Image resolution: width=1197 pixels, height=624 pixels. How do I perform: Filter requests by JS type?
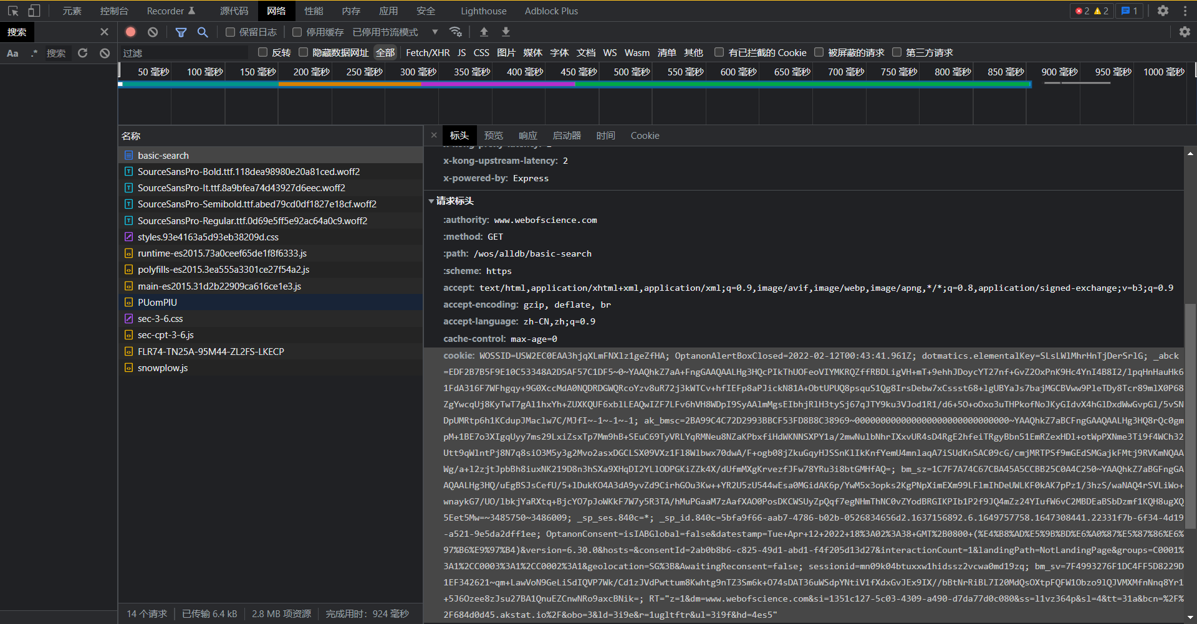click(x=461, y=53)
